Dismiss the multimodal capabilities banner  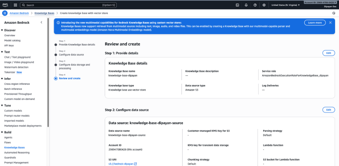330,22
